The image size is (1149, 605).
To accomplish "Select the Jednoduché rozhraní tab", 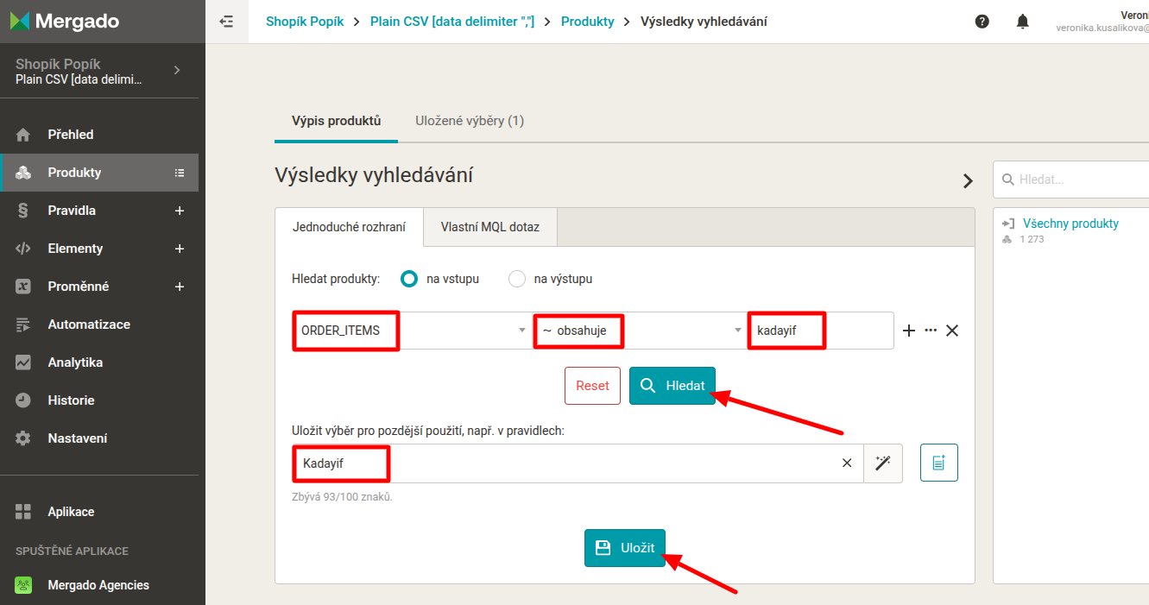I will point(349,228).
